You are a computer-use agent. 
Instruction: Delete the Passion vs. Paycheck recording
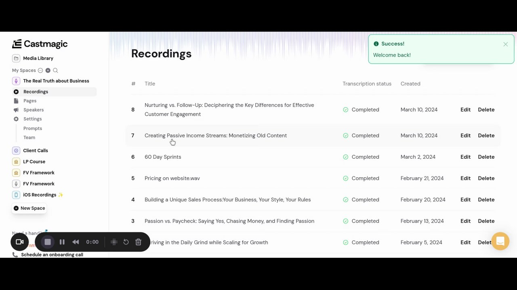[486, 221]
